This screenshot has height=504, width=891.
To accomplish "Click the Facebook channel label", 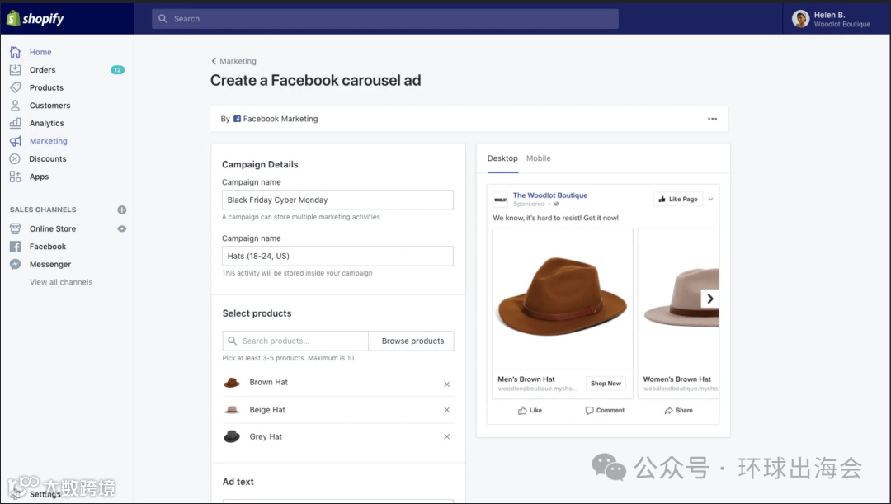I will click(48, 247).
